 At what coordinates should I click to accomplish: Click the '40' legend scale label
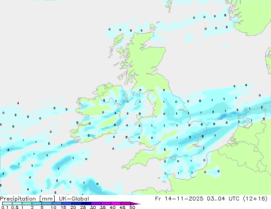pos(112,207)
